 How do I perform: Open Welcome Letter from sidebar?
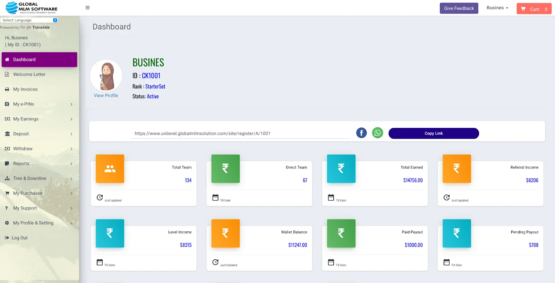click(x=39, y=74)
